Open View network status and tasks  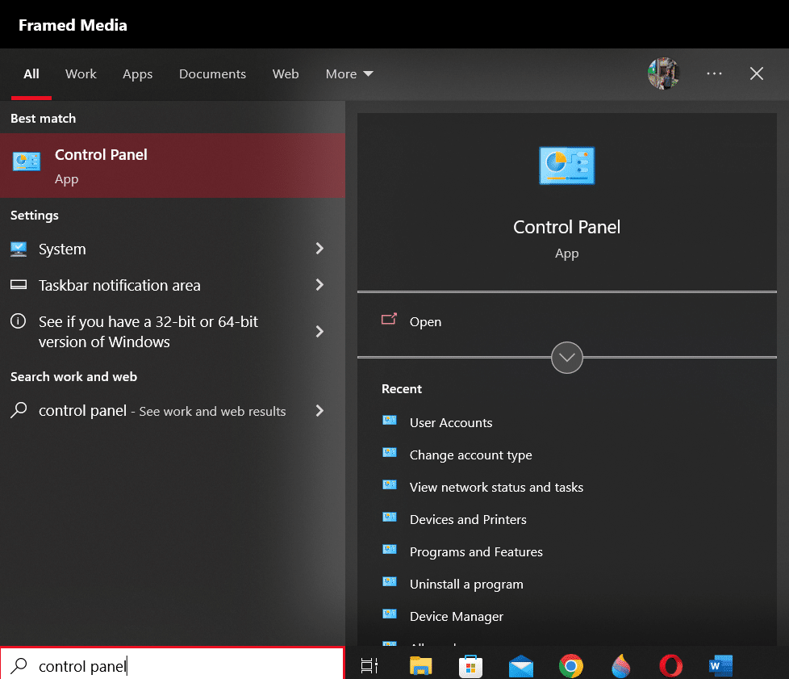[x=496, y=487]
